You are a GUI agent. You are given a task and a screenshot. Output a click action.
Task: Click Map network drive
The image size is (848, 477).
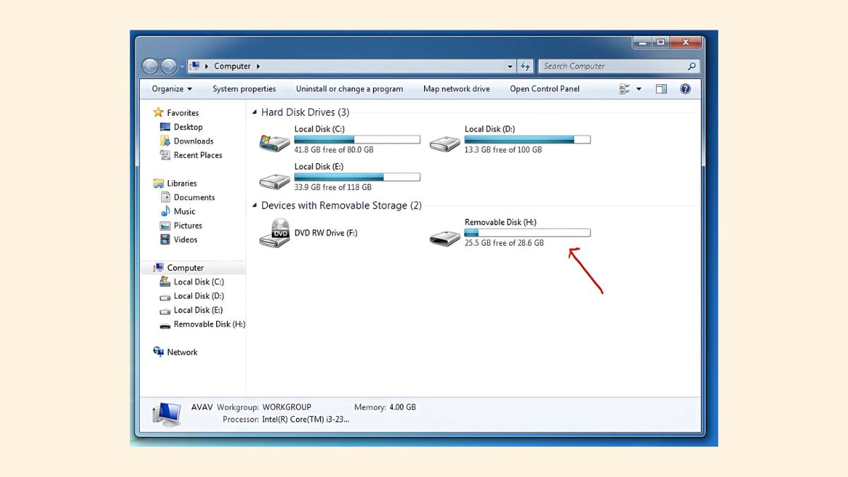(456, 89)
